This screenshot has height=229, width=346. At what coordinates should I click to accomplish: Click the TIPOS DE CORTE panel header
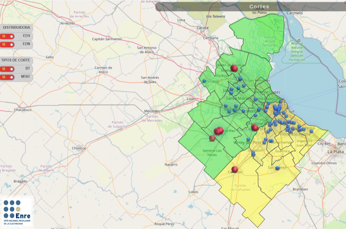click(16, 60)
